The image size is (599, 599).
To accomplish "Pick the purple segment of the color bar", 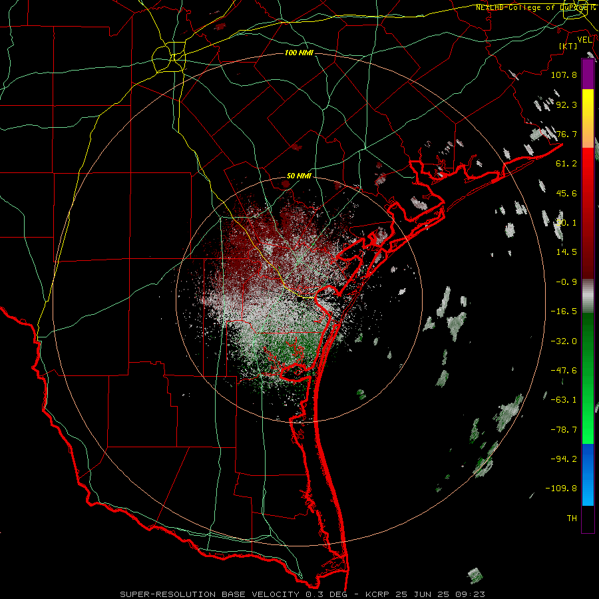I will point(588,75).
